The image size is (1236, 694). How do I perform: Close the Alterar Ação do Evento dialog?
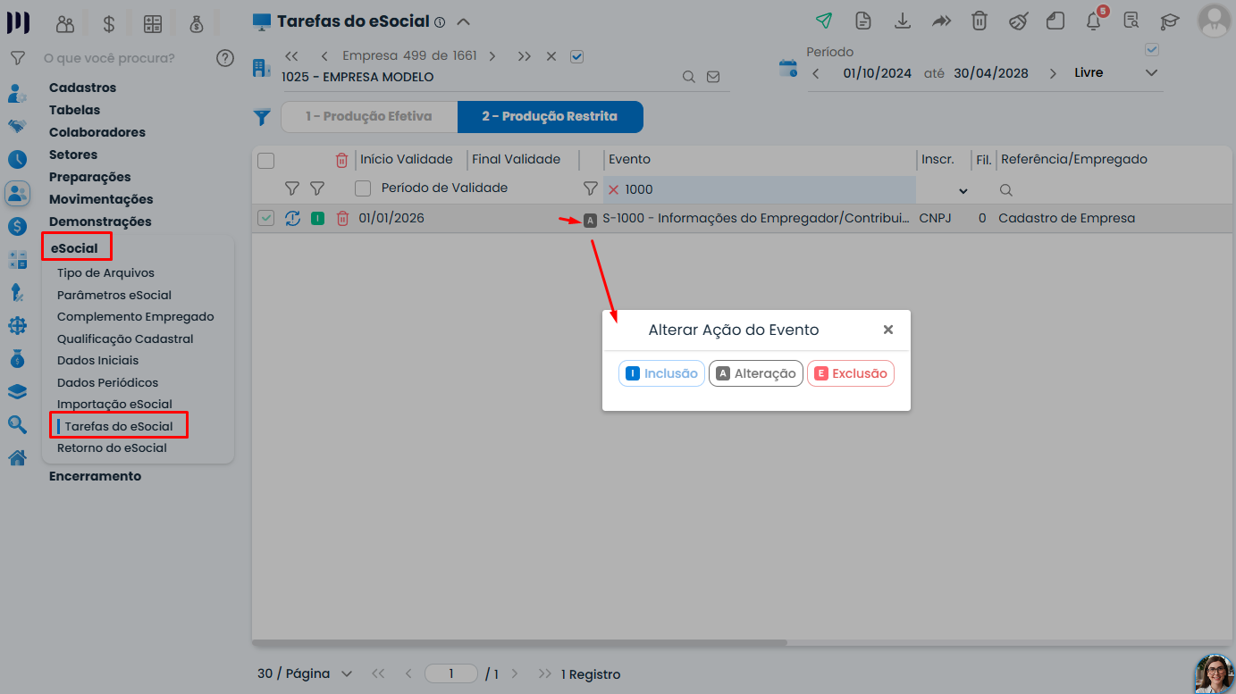coord(888,330)
